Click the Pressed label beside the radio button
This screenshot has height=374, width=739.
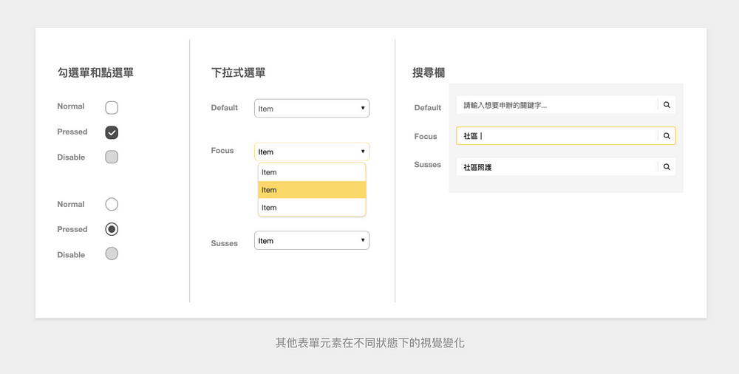72,229
